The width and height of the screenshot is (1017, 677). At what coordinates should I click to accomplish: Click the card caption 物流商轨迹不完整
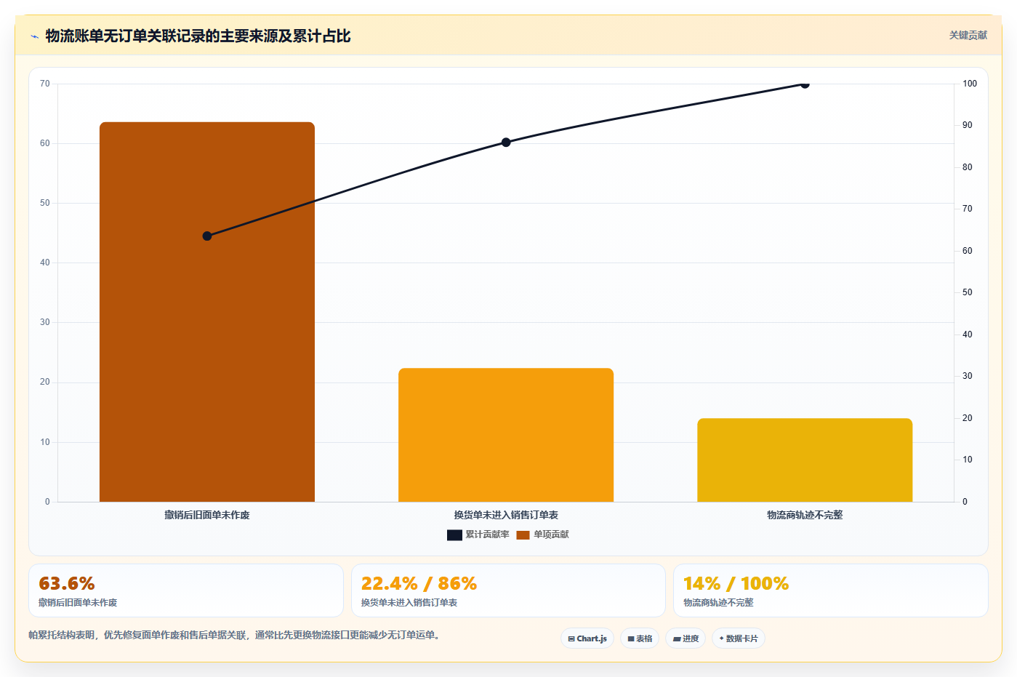coord(718,603)
